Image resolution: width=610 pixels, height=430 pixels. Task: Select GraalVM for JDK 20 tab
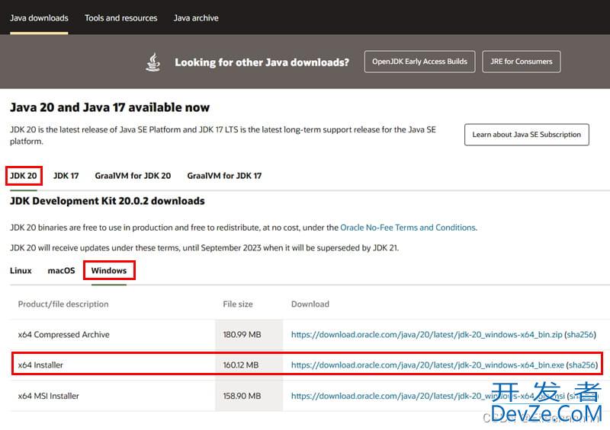[133, 176]
